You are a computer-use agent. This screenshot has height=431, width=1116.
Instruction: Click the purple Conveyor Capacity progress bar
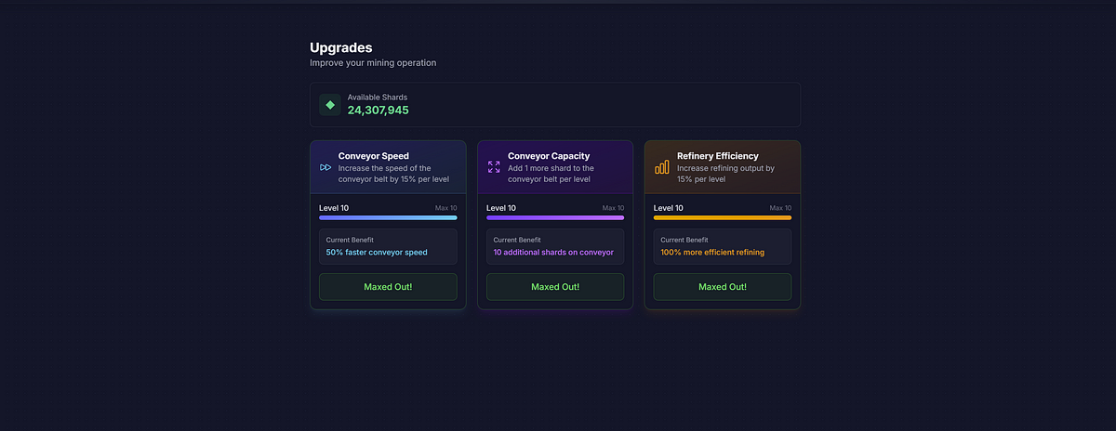tap(555, 217)
